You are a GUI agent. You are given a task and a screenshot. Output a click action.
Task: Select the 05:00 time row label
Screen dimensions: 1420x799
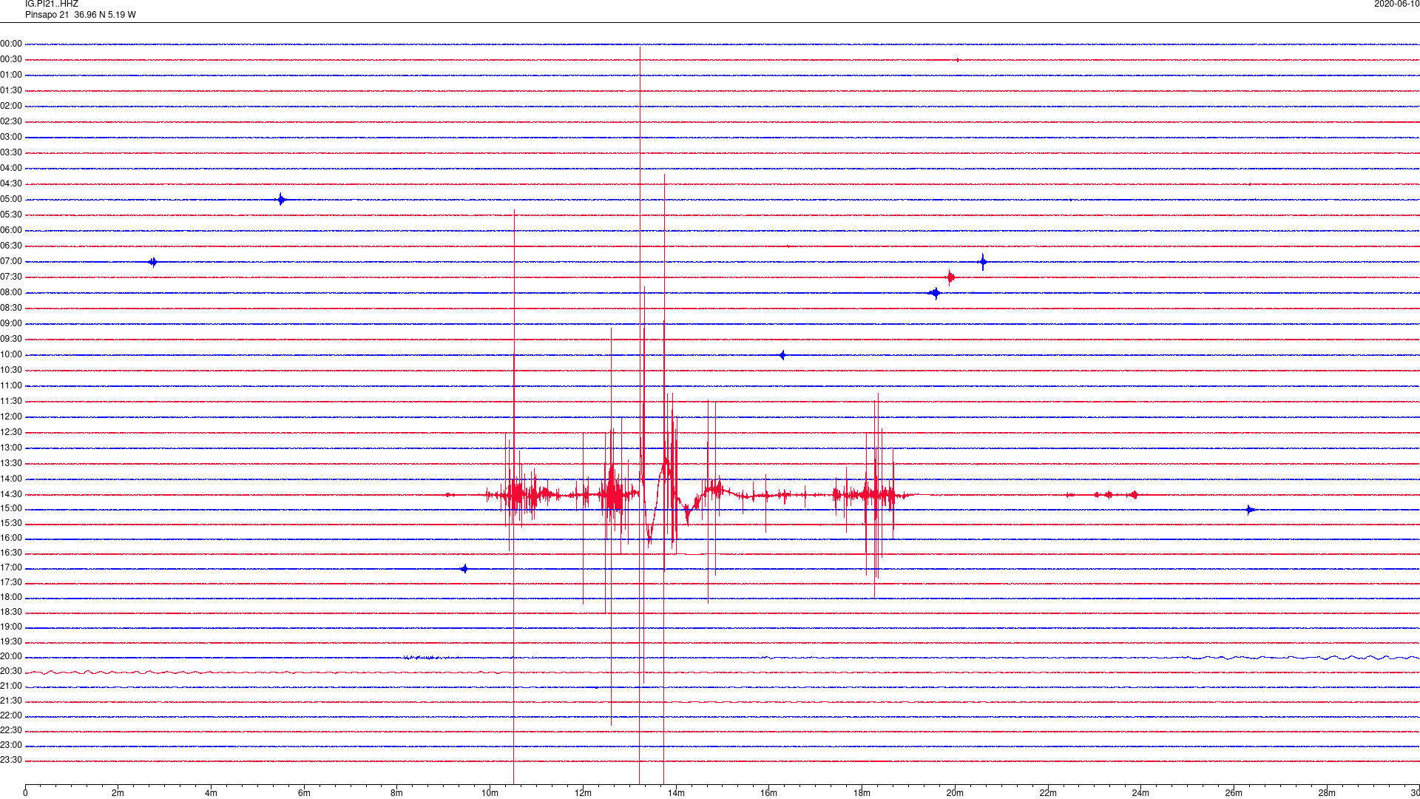[x=11, y=200]
